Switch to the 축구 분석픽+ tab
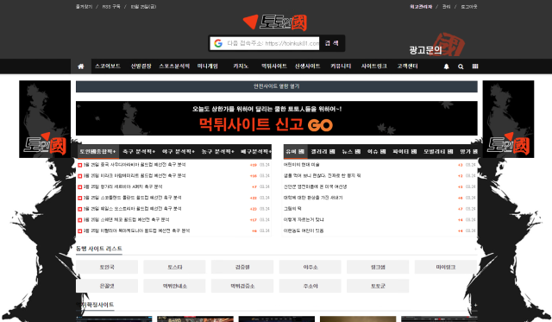The height and width of the screenshot is (322, 552). pyautogui.click(x=139, y=151)
